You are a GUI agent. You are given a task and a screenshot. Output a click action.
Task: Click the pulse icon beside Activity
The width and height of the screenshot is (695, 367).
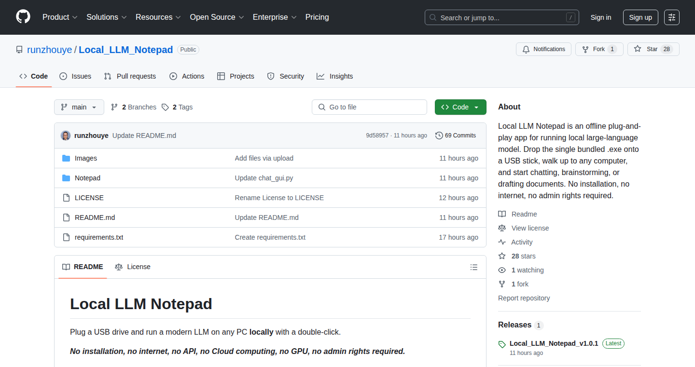[502, 242]
